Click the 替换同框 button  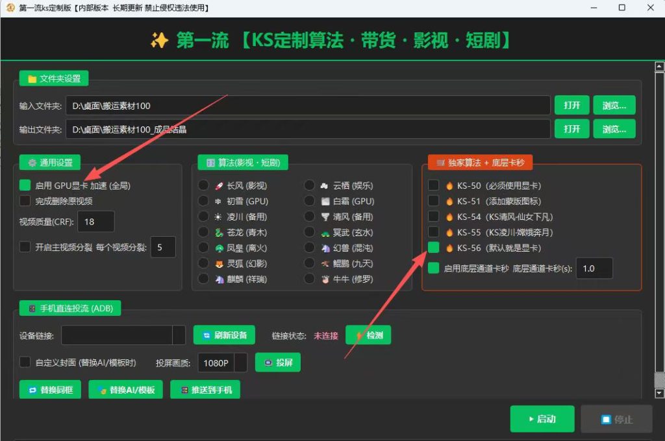(x=50, y=390)
